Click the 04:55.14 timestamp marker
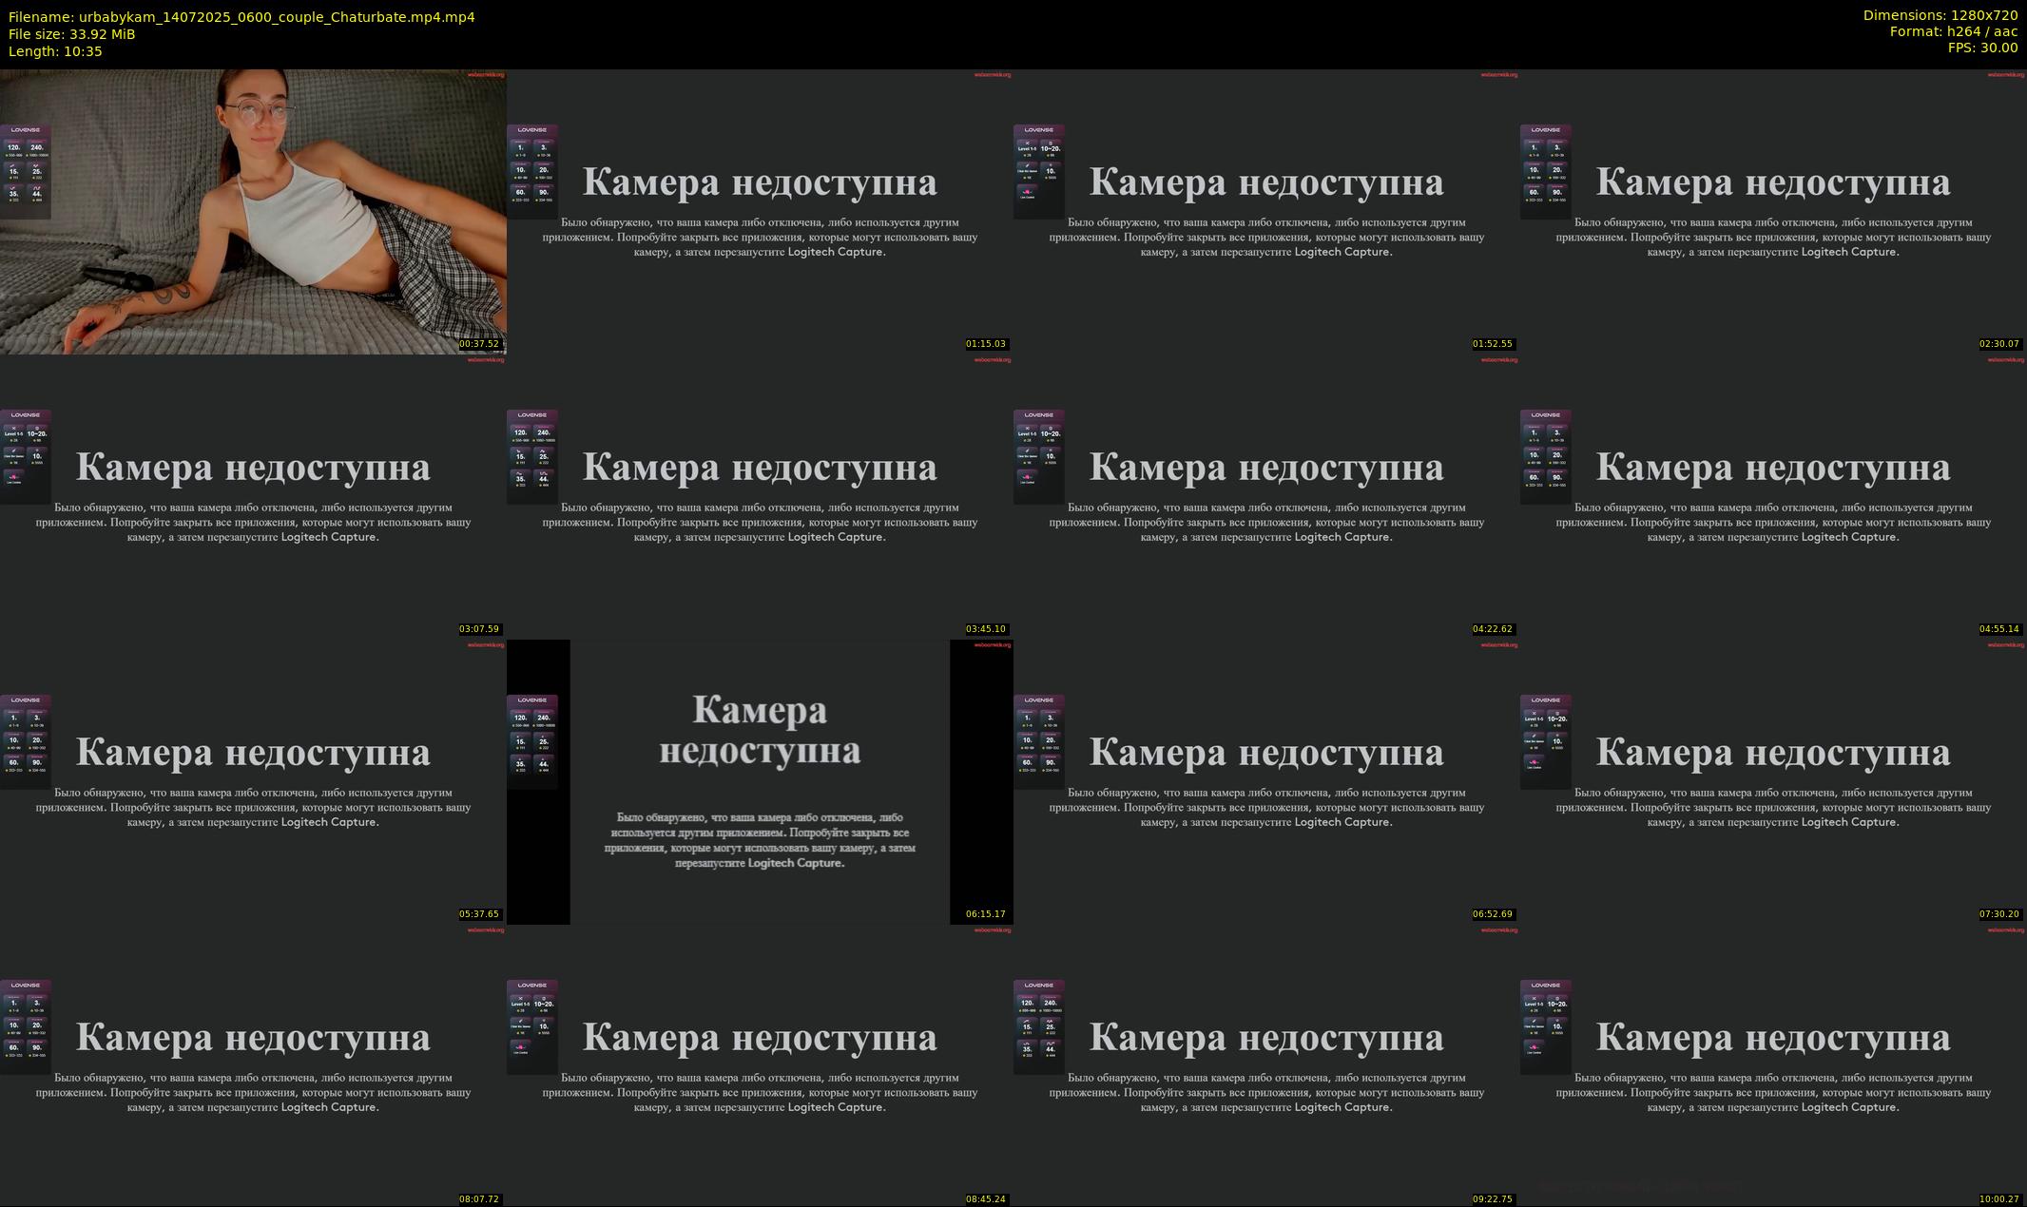The image size is (2027, 1207). click(1998, 629)
